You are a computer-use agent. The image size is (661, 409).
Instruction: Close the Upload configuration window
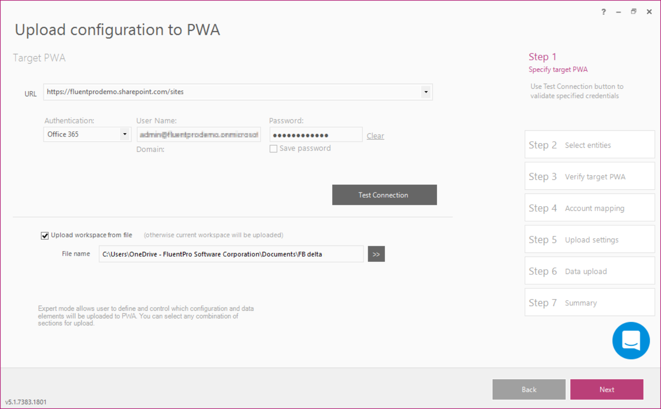coord(649,12)
